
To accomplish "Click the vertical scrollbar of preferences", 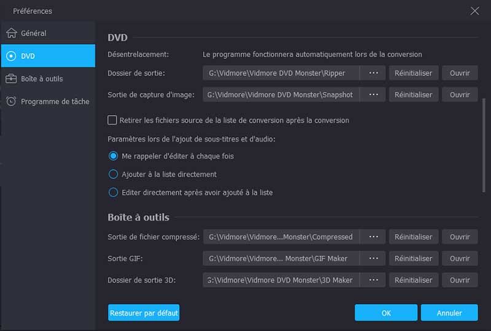I will (484, 147).
